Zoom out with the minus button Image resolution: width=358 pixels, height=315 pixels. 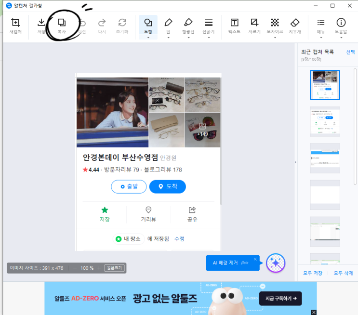(75, 268)
